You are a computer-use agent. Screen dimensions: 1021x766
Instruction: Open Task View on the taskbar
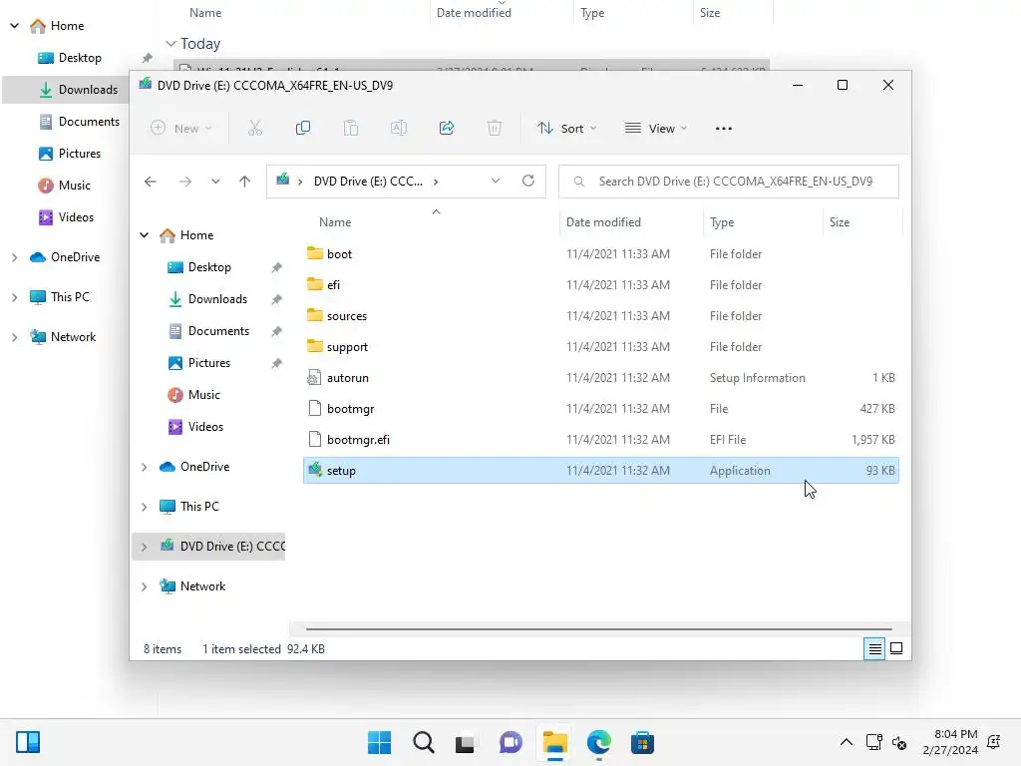click(x=465, y=743)
